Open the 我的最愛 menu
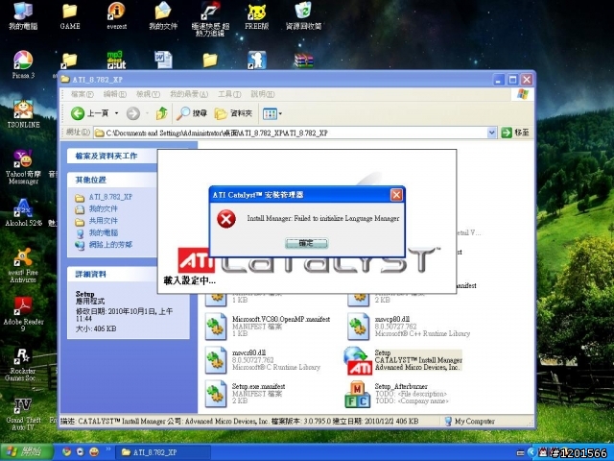Screen dimensions: 614x461 tap(189, 94)
